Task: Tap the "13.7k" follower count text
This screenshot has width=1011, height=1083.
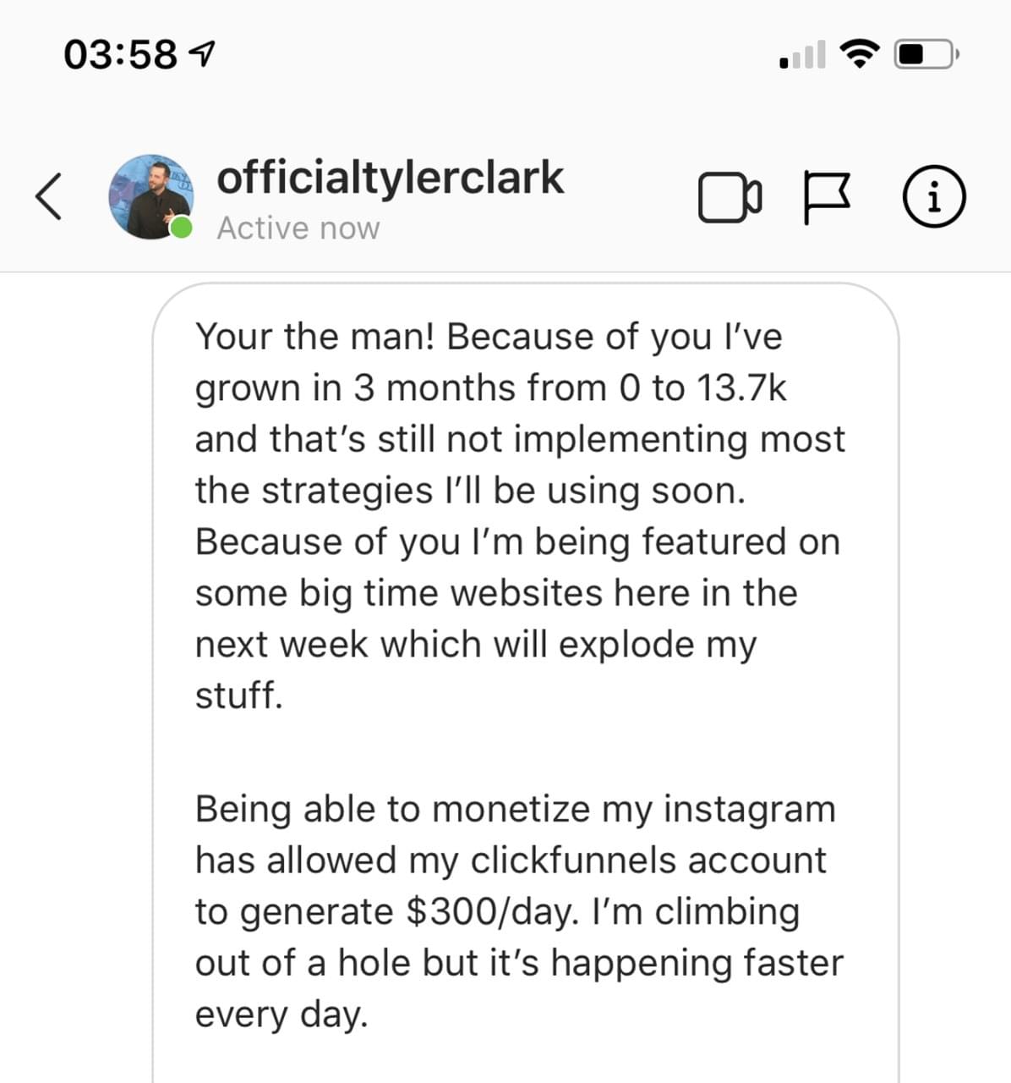Action: pyautogui.click(x=741, y=388)
